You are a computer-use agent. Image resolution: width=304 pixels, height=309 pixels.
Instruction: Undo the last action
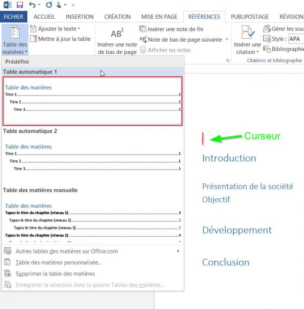click(32, 5)
